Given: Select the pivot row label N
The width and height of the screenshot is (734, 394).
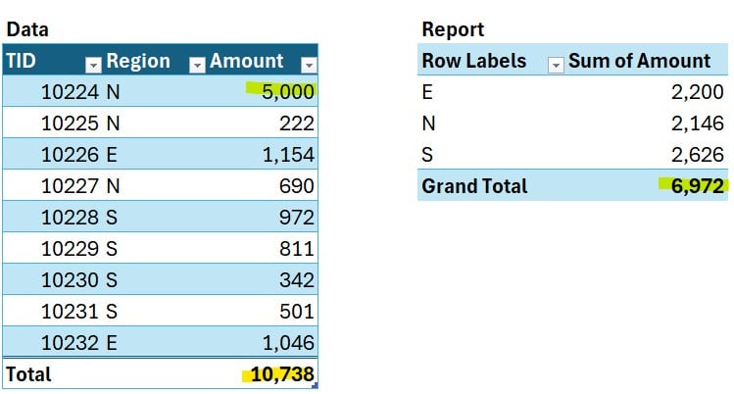Looking at the screenshot, I should pyautogui.click(x=428, y=123).
